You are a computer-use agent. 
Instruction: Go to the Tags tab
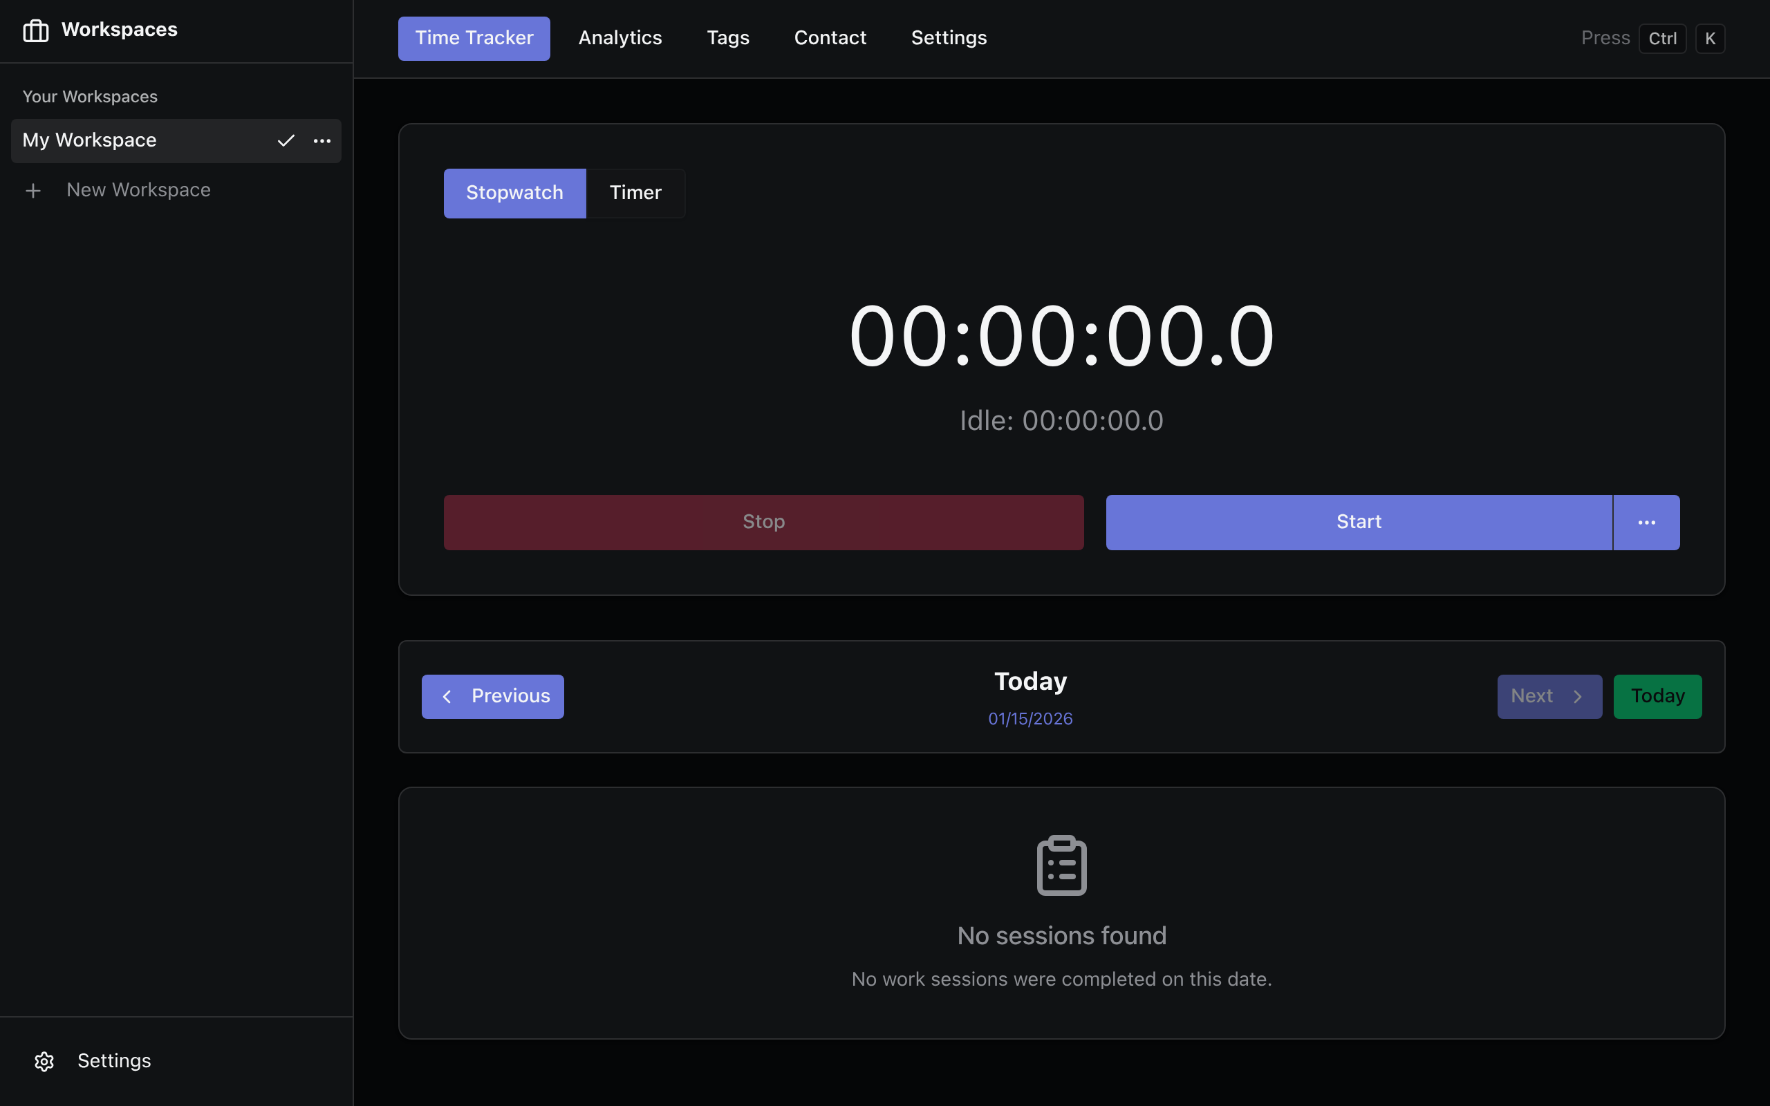(x=728, y=38)
